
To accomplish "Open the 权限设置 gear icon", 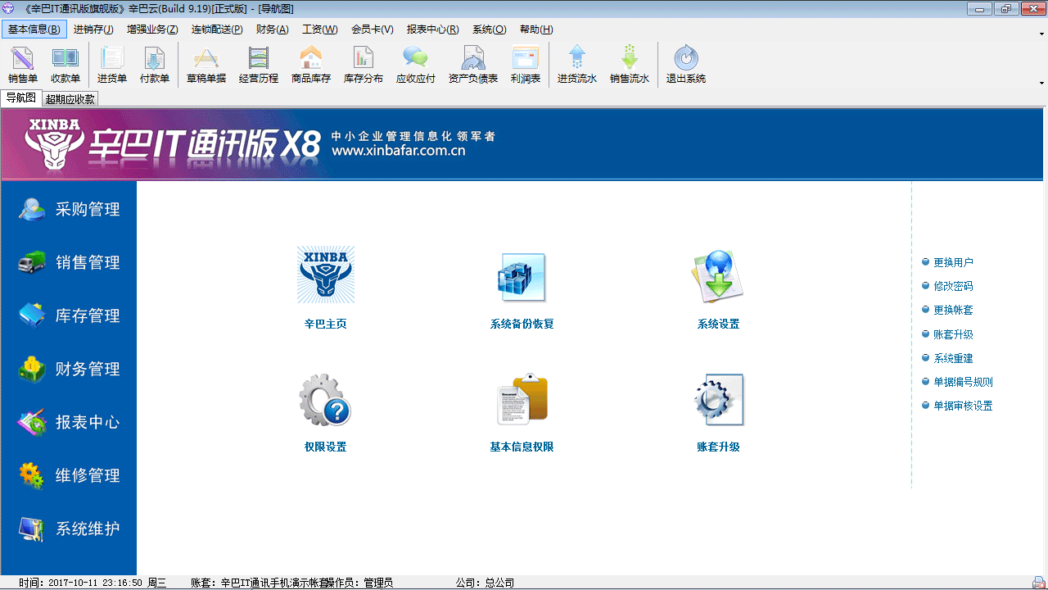I will click(x=326, y=400).
